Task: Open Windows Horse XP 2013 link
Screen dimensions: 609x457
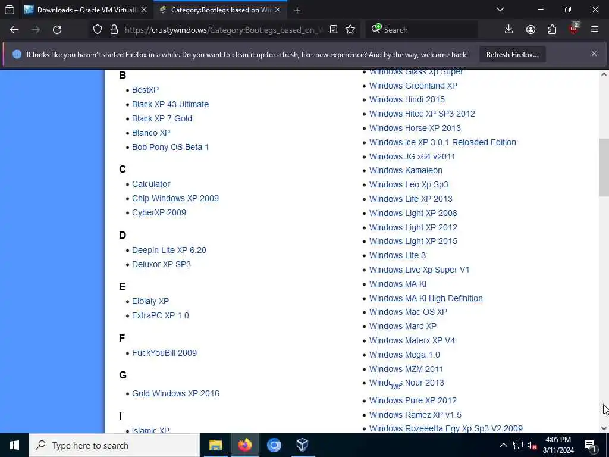Action: click(415, 128)
